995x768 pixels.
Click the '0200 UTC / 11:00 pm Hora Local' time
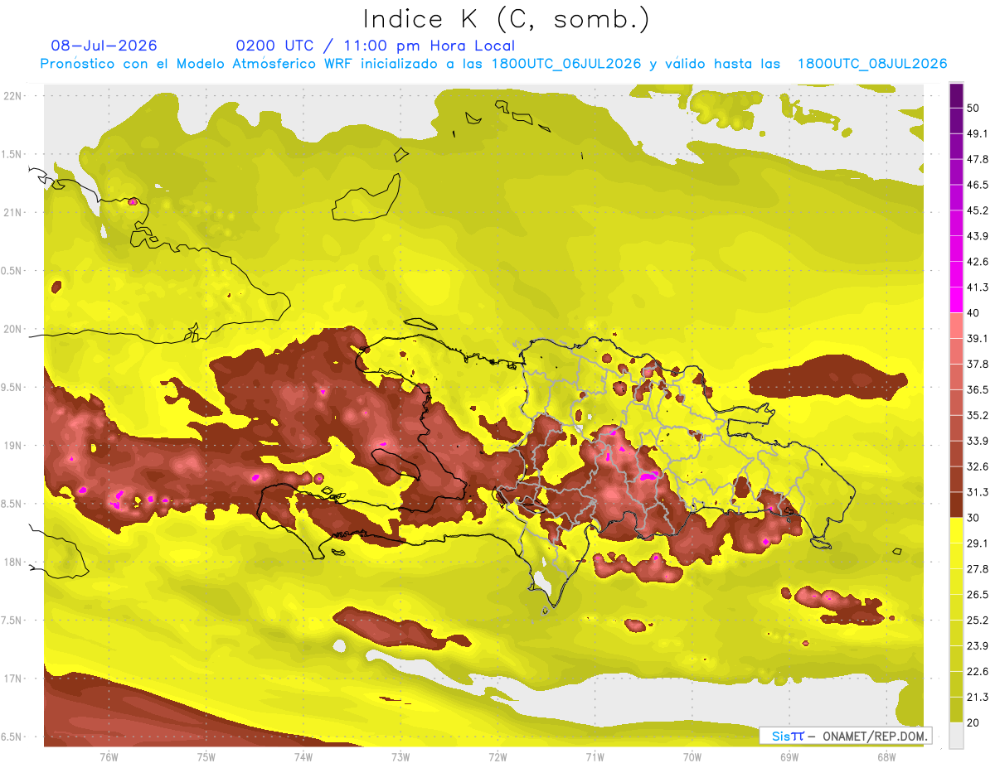pyautogui.click(x=375, y=46)
